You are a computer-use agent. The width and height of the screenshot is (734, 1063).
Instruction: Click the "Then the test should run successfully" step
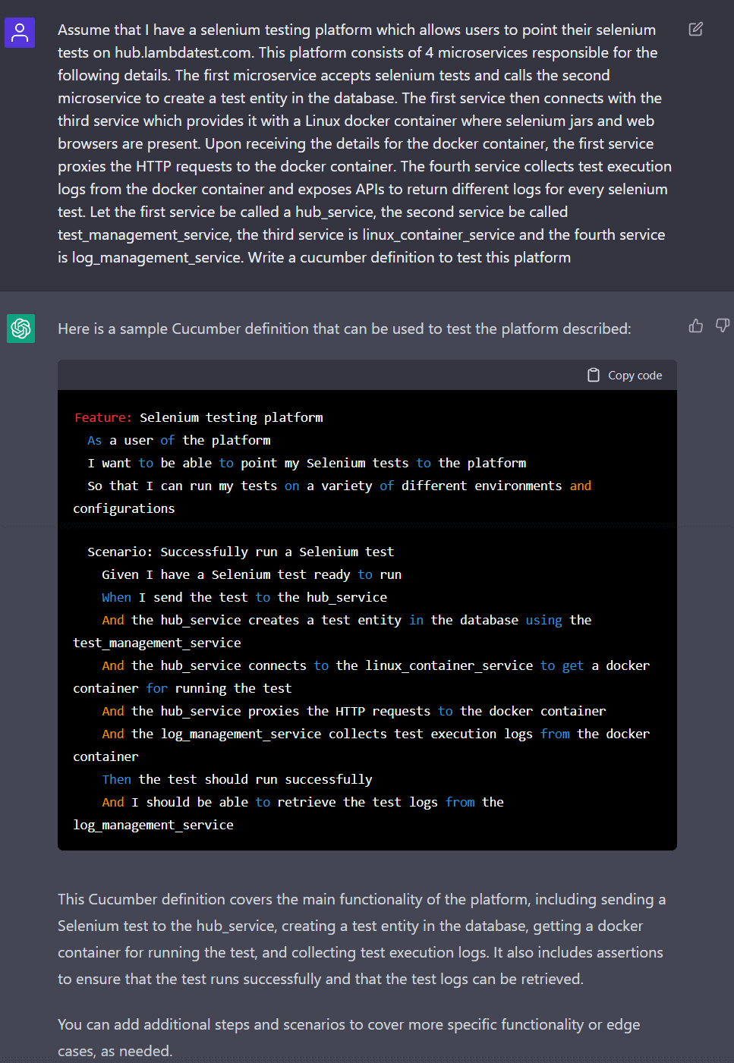pyautogui.click(x=237, y=780)
